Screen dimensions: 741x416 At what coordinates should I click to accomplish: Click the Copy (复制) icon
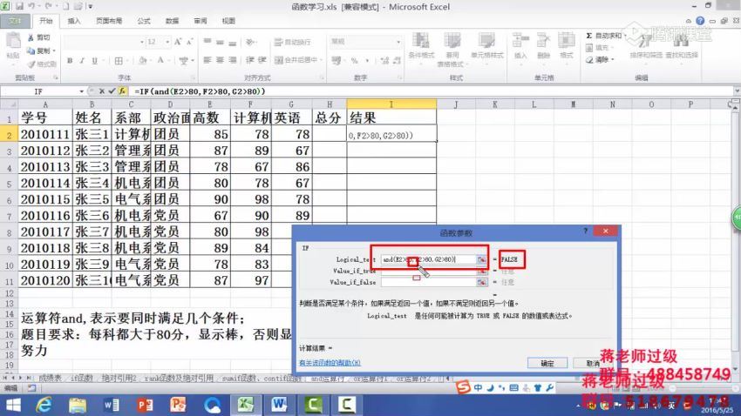coord(31,50)
